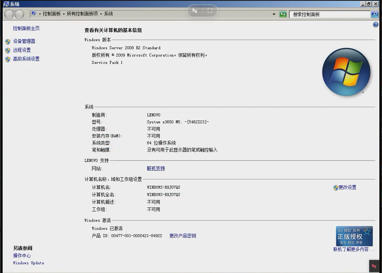Click 64 位操作系统 system type value
382x273 pixels.
(x=161, y=143)
